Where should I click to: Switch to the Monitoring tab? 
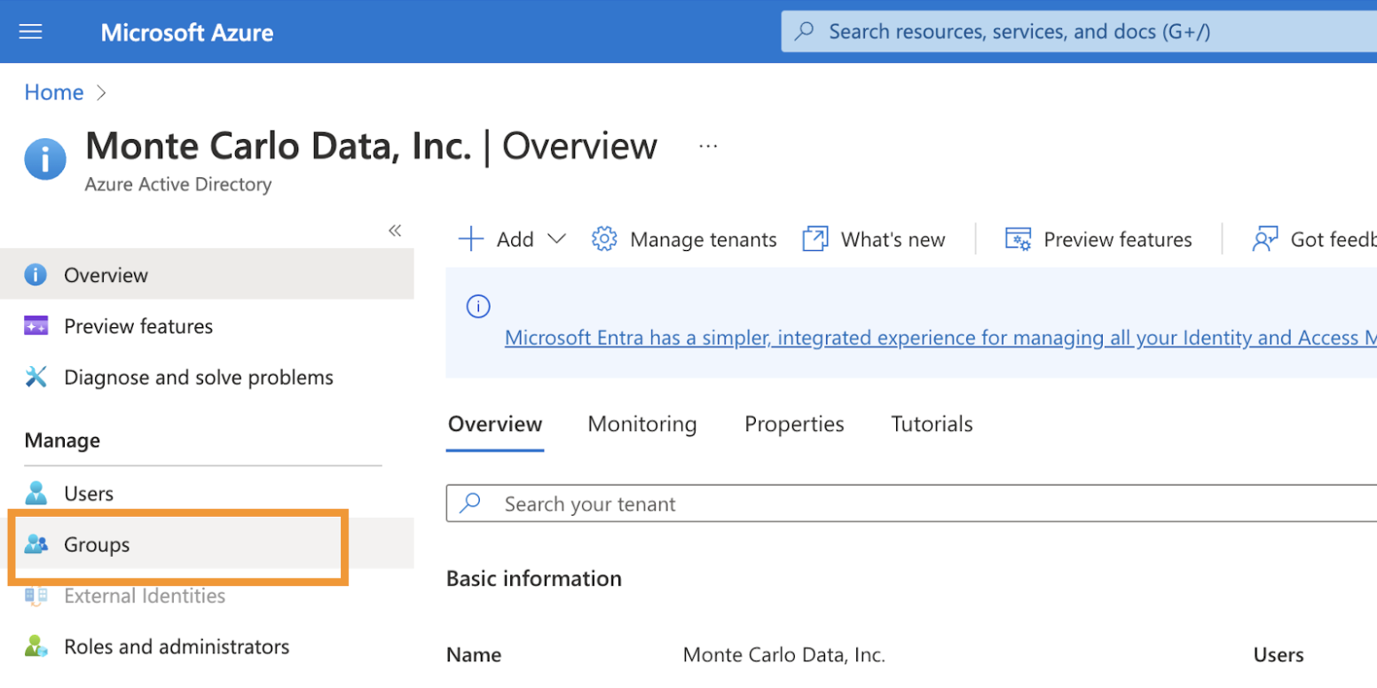[641, 424]
